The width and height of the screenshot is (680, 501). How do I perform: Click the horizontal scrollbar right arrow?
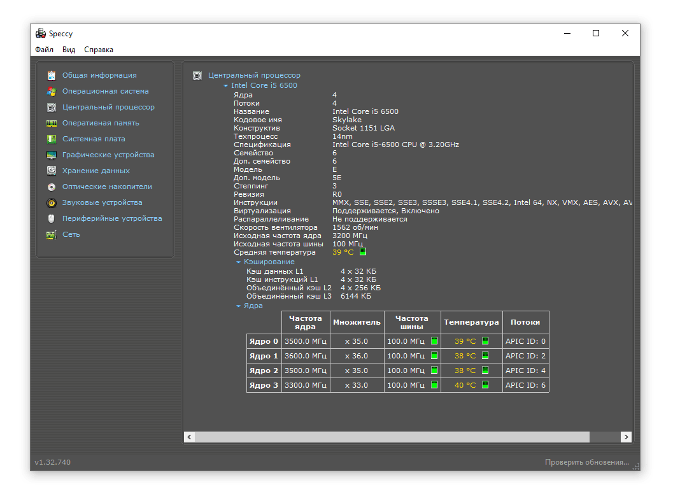(626, 437)
